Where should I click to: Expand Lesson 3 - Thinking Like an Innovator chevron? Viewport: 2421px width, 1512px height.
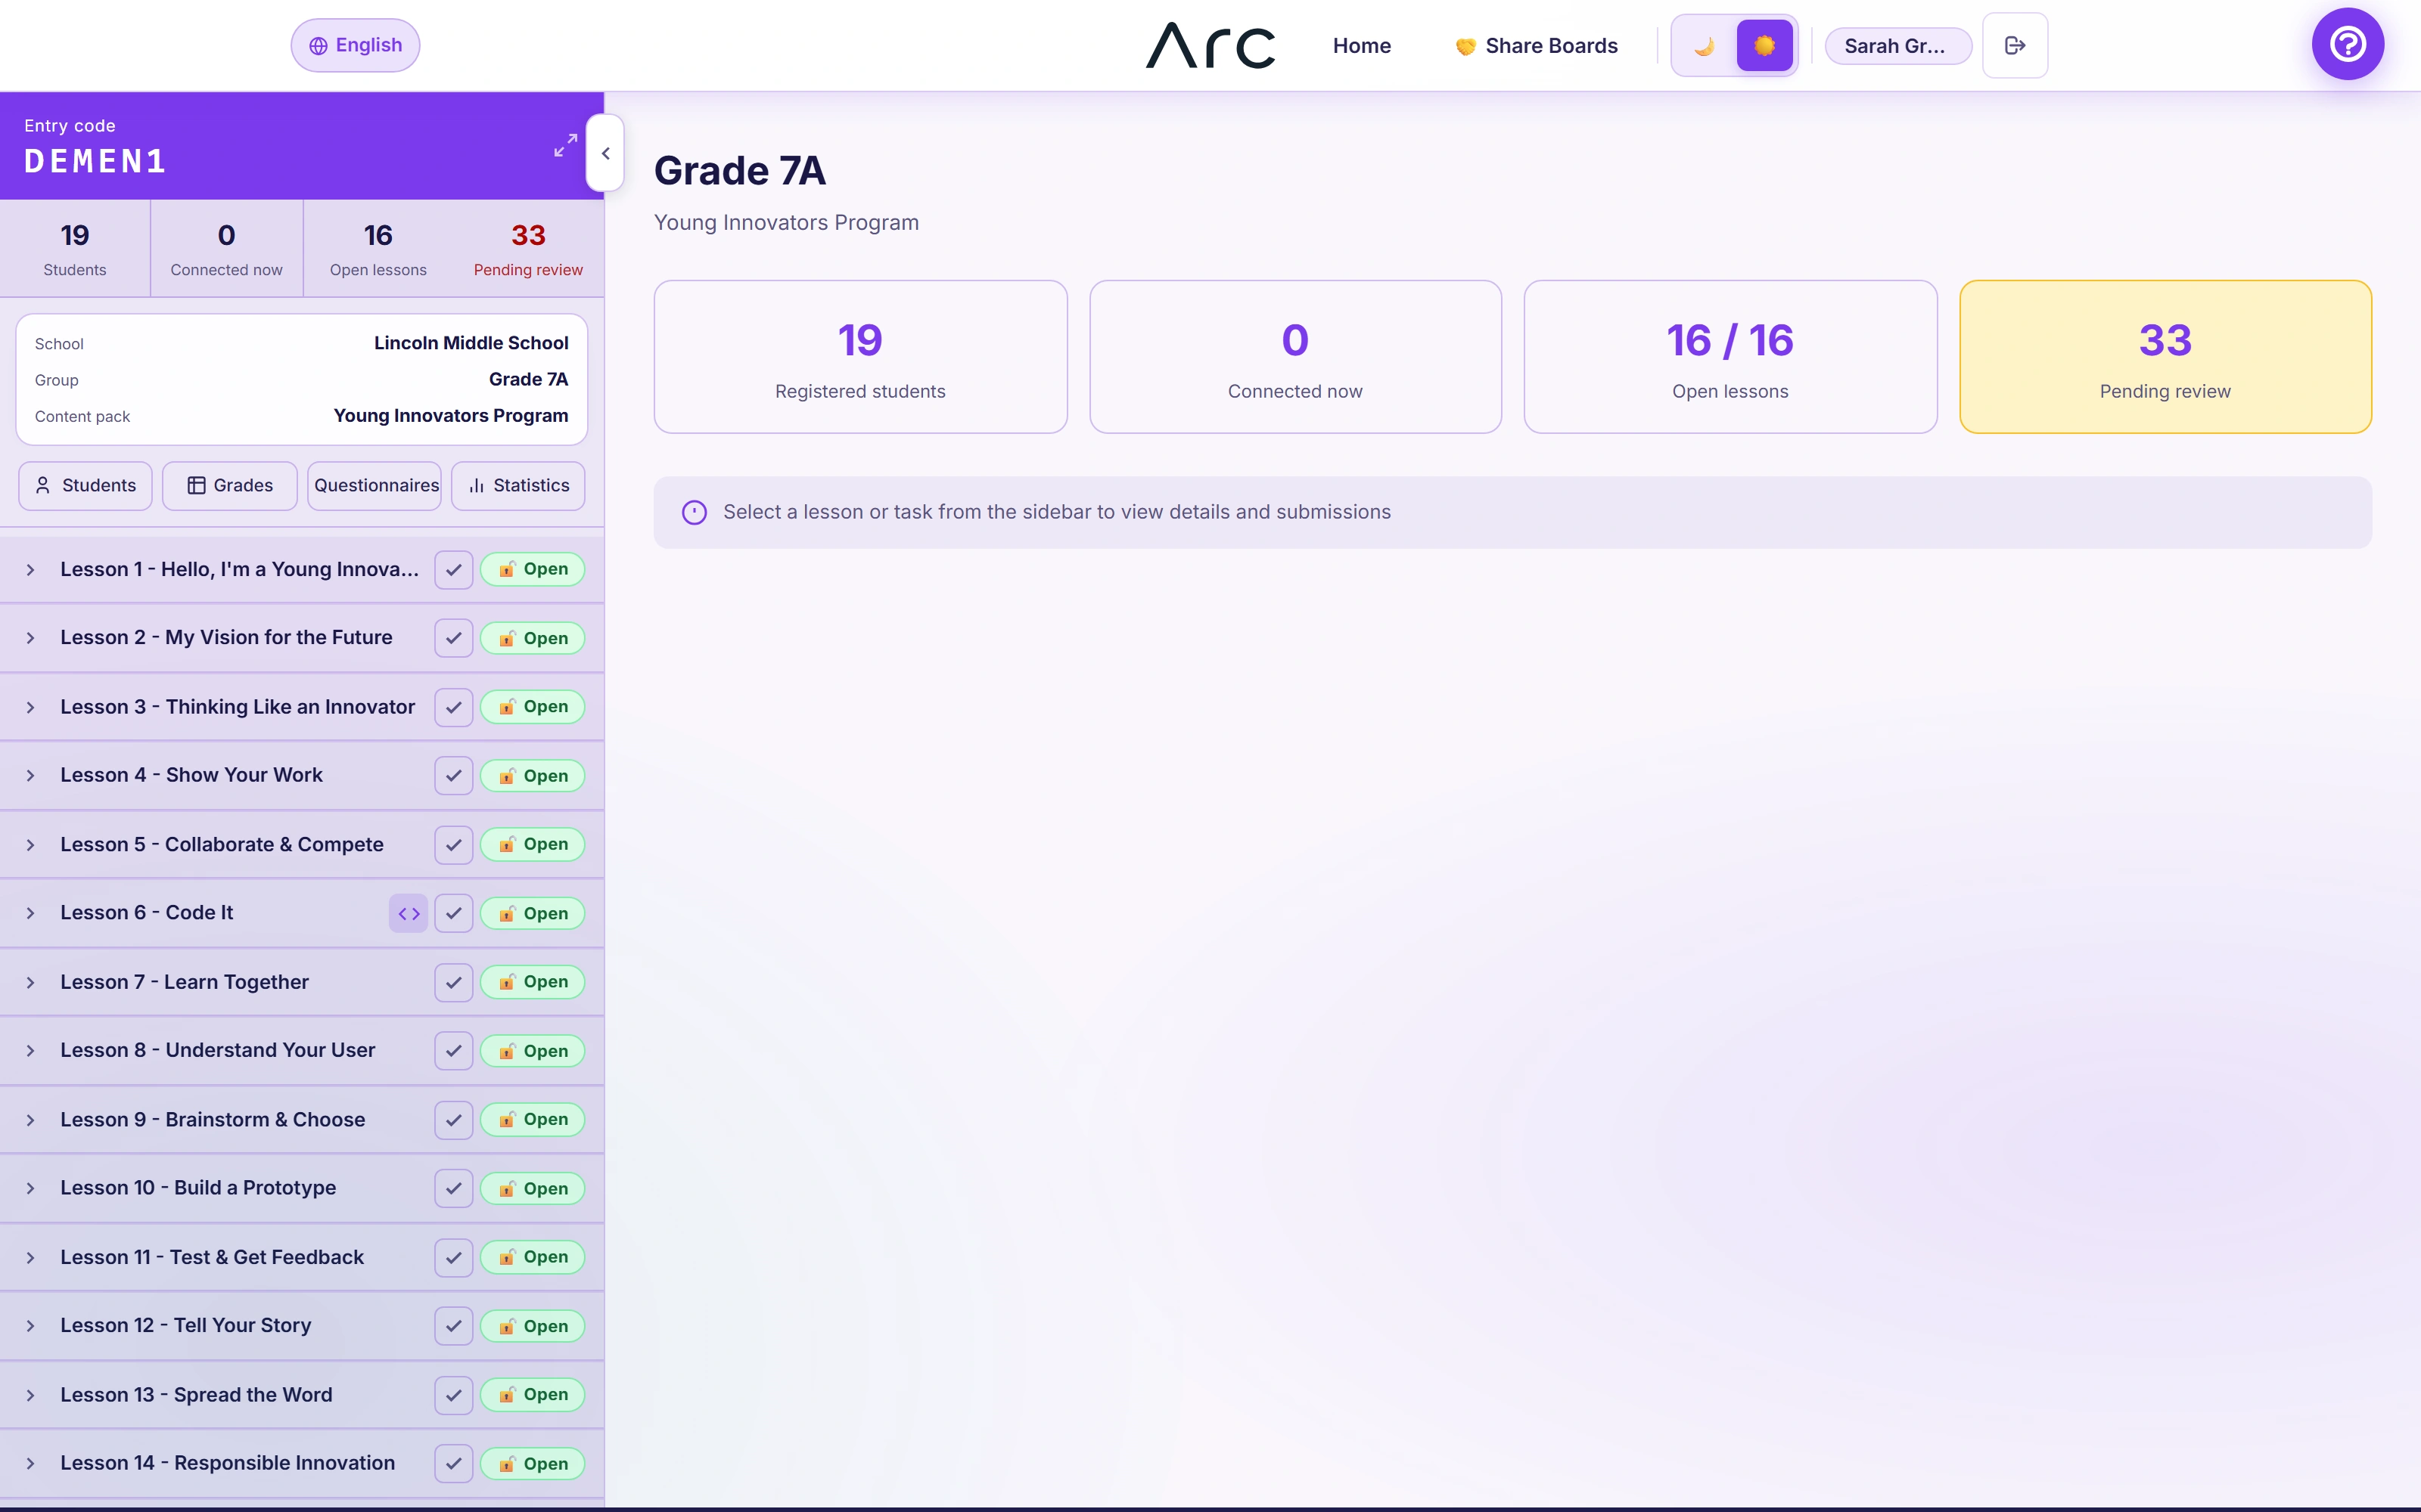[x=31, y=707]
